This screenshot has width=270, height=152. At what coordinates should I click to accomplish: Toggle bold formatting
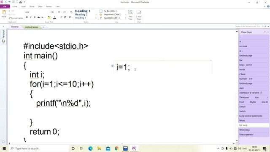click(27, 17)
